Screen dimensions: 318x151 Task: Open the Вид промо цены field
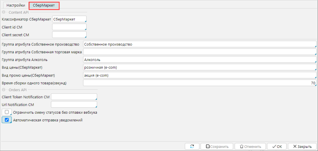click(x=199, y=75)
